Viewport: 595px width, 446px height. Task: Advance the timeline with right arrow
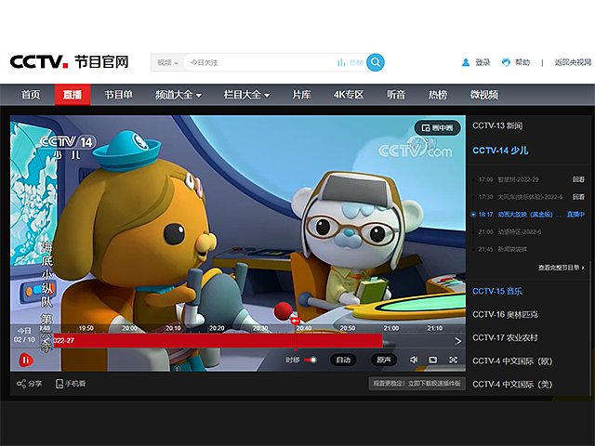click(x=458, y=341)
